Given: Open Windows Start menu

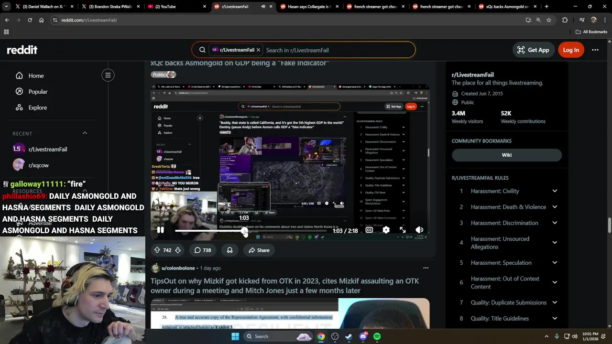Looking at the screenshot, I should [x=235, y=336].
